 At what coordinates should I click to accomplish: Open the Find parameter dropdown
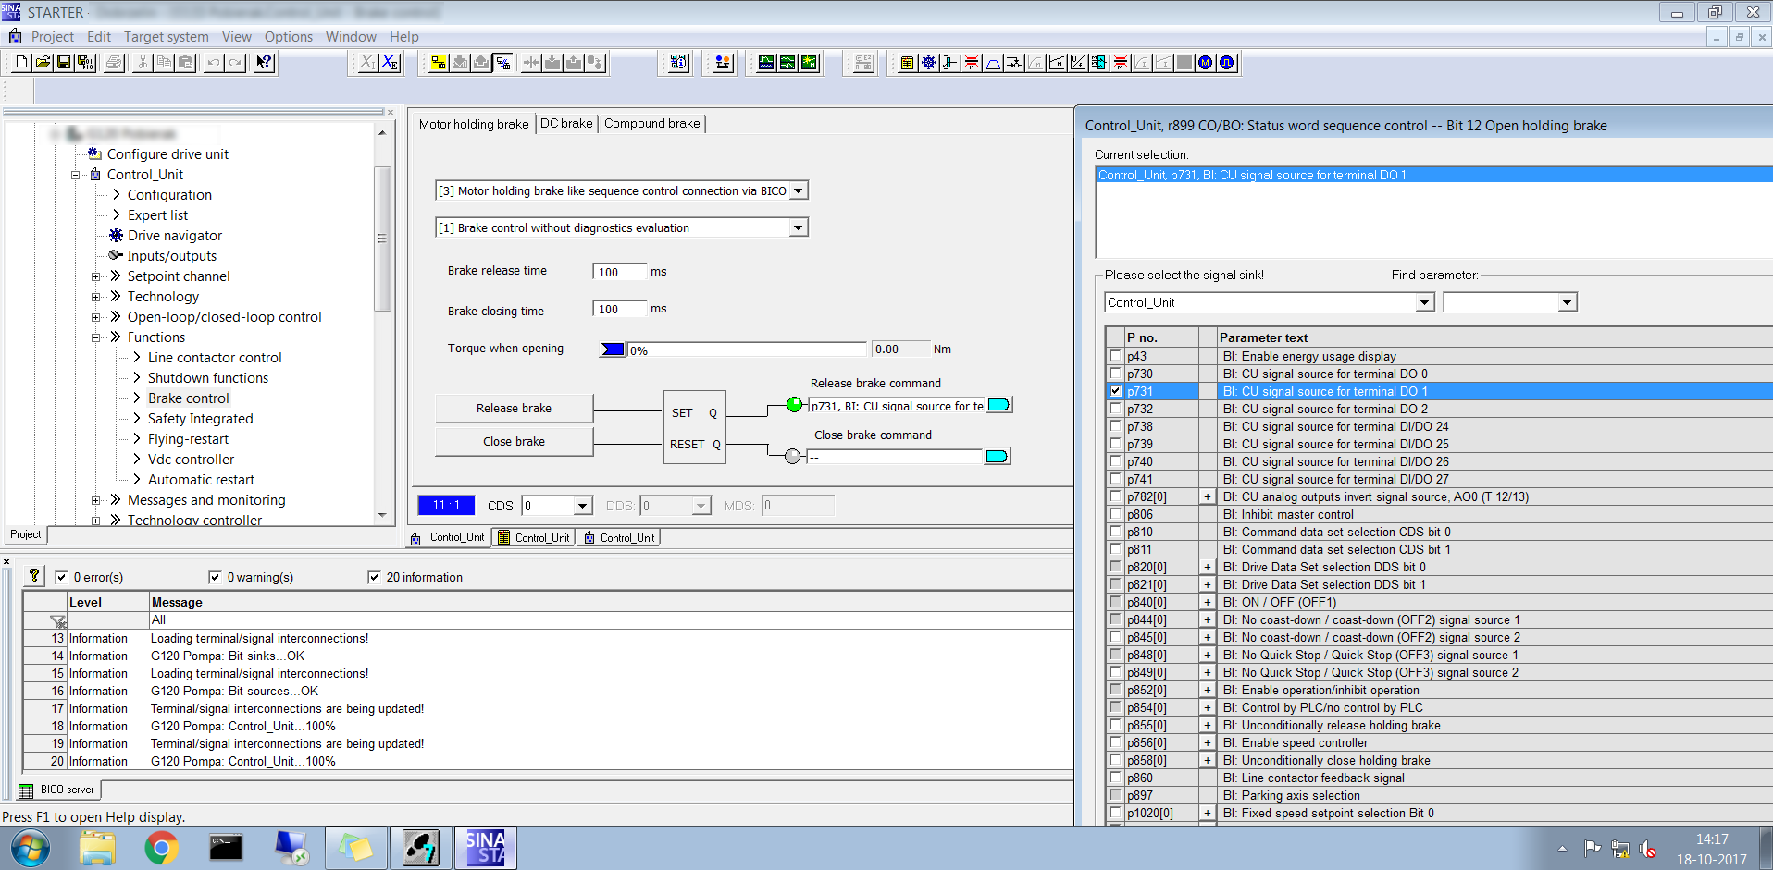pyautogui.click(x=1567, y=302)
